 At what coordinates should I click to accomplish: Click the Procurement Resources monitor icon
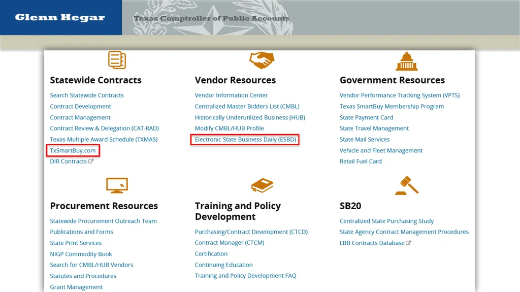pyautogui.click(x=117, y=185)
